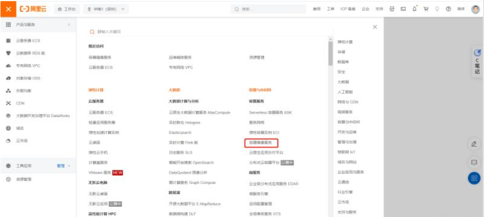Click the 产品与服务 grid icon
484x217 pixels.
9,25
